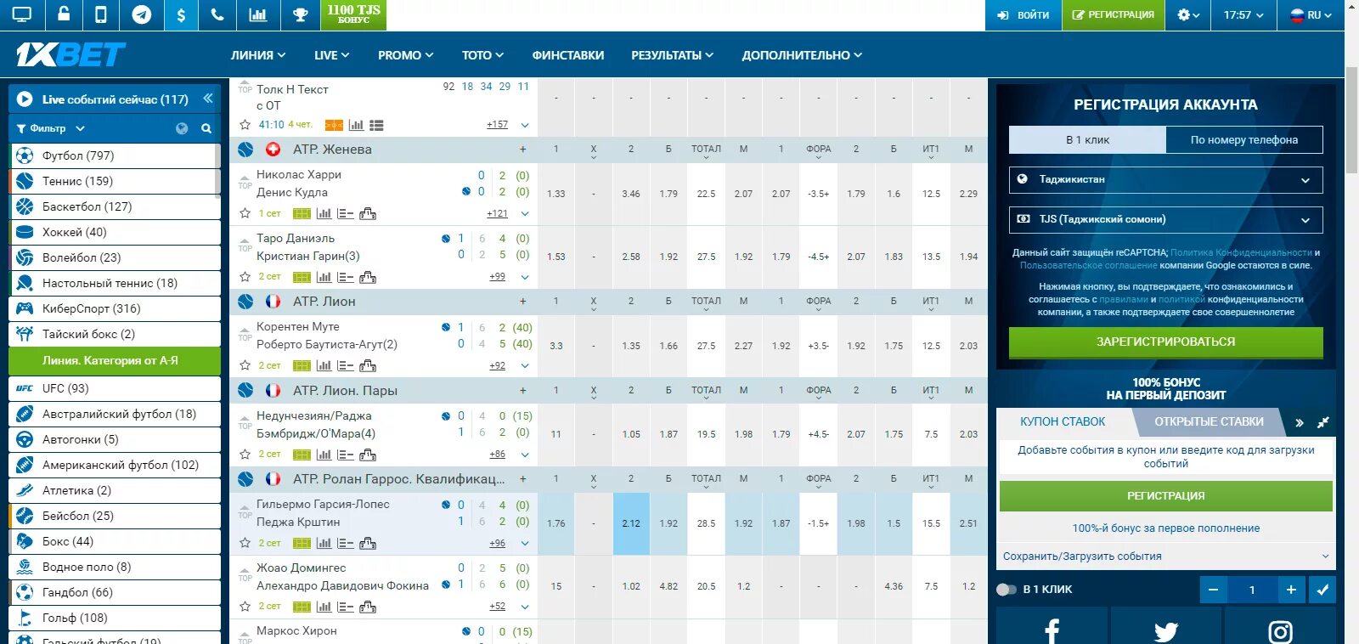Select odds 2.12 for Педжа Крштин win

[631, 523]
